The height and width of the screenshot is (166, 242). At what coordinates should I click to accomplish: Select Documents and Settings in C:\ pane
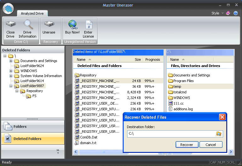(192, 75)
